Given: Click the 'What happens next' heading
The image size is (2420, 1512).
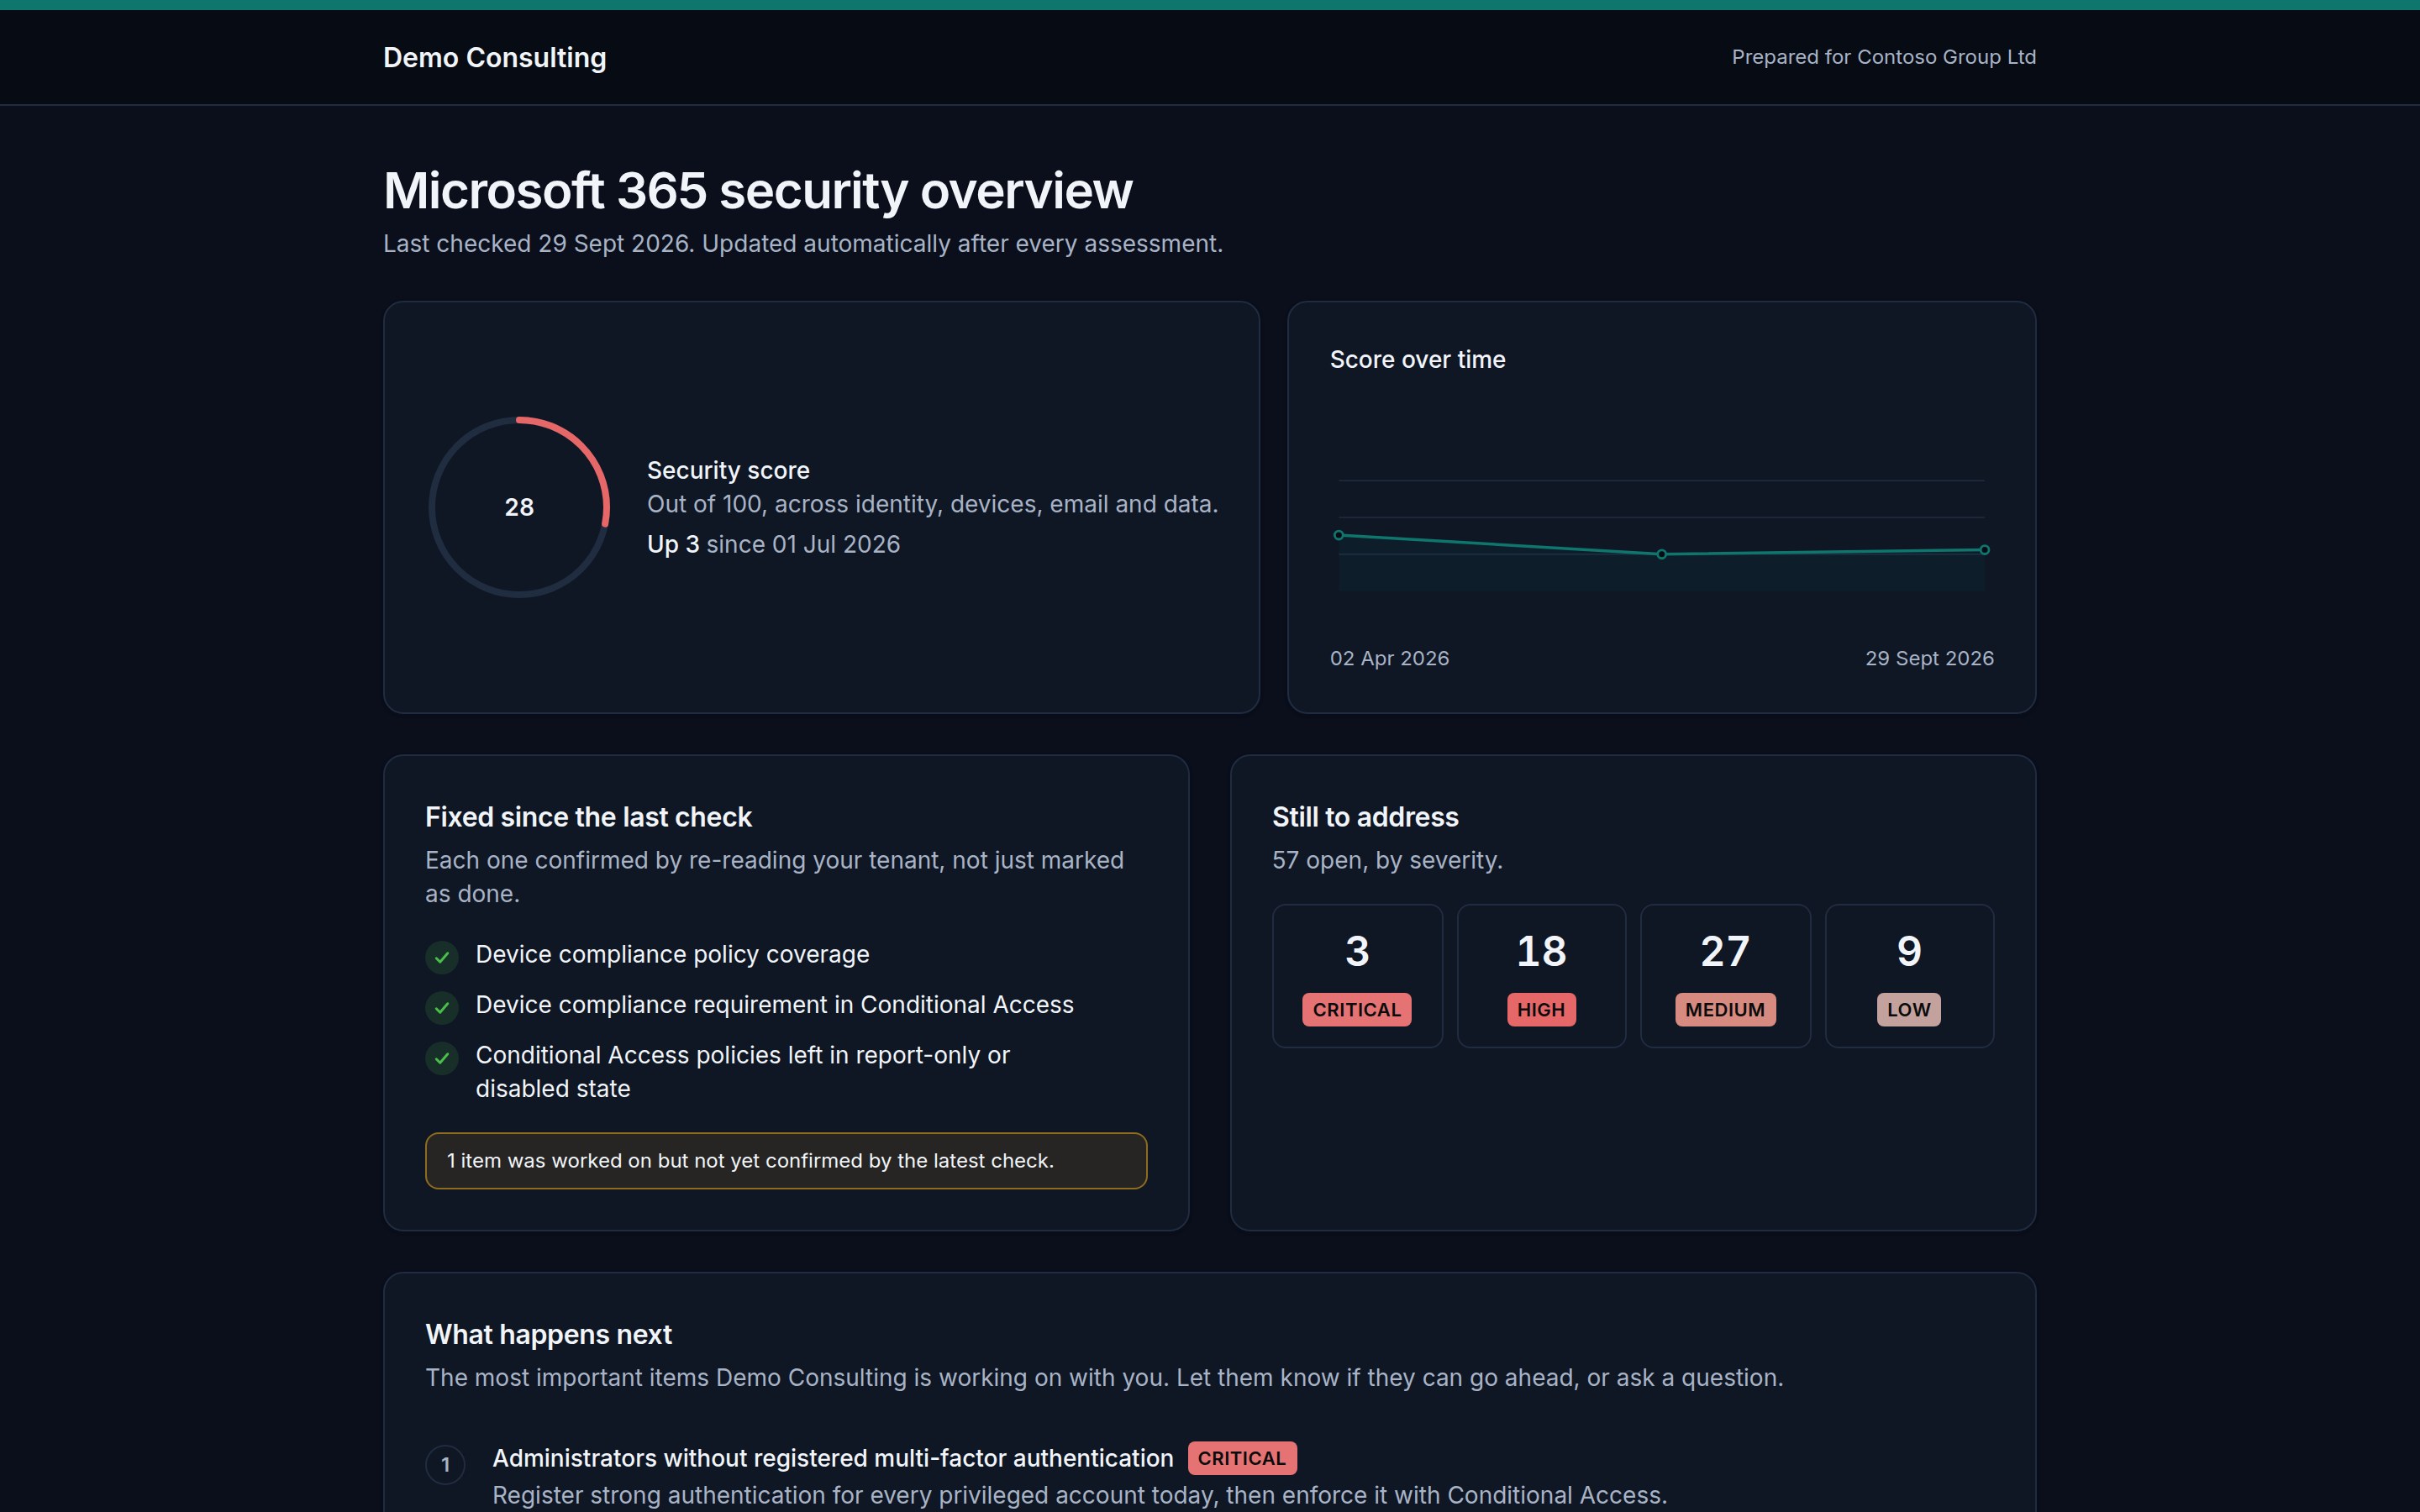Looking at the screenshot, I should point(548,1334).
